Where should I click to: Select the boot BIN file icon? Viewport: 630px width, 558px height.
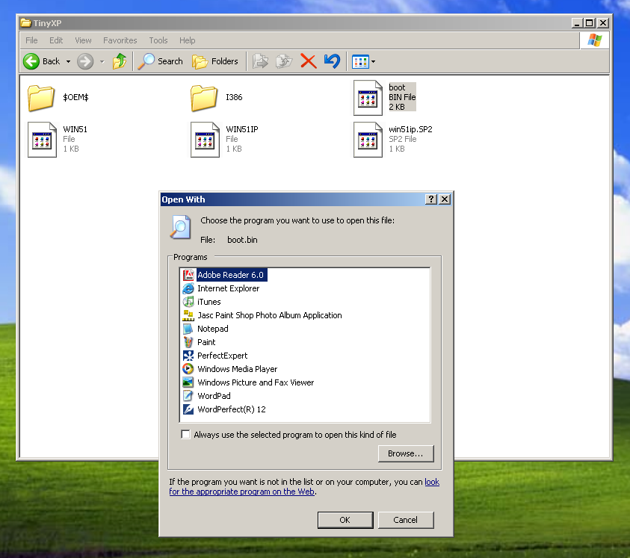pyautogui.click(x=368, y=98)
